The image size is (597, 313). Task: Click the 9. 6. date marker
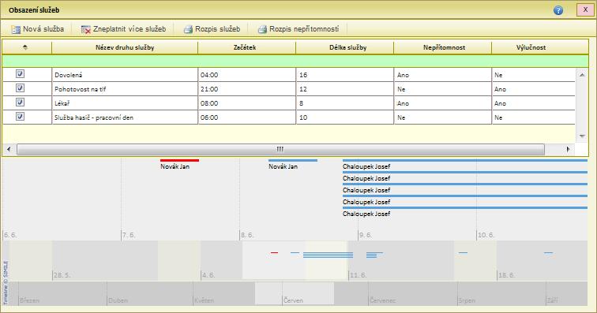(x=366, y=235)
